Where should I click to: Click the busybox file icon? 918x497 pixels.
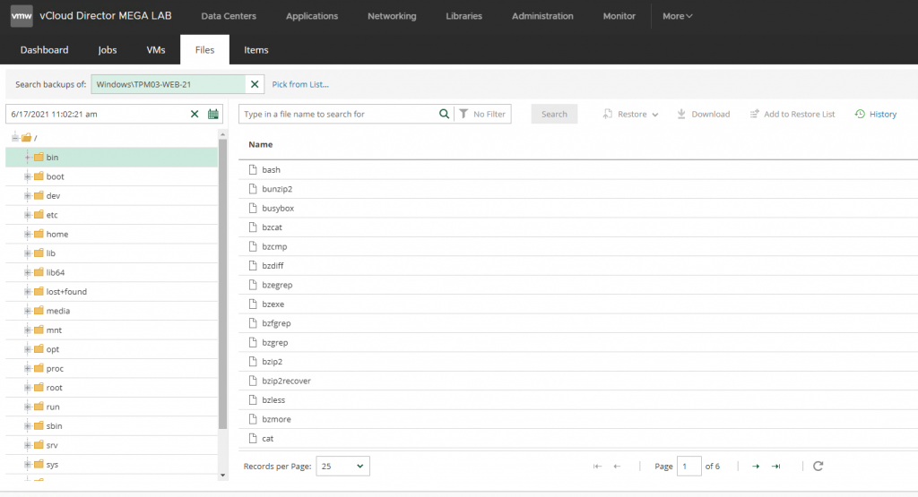click(x=252, y=208)
